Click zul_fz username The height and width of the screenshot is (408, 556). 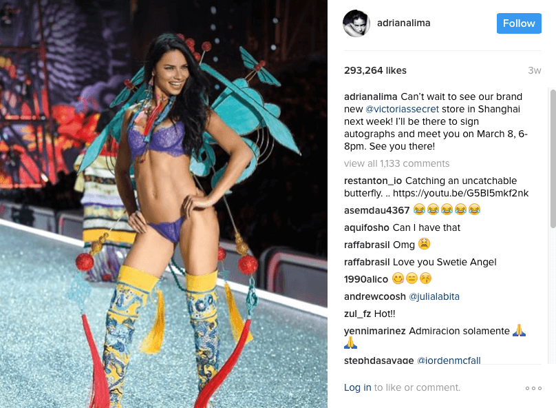click(x=357, y=314)
